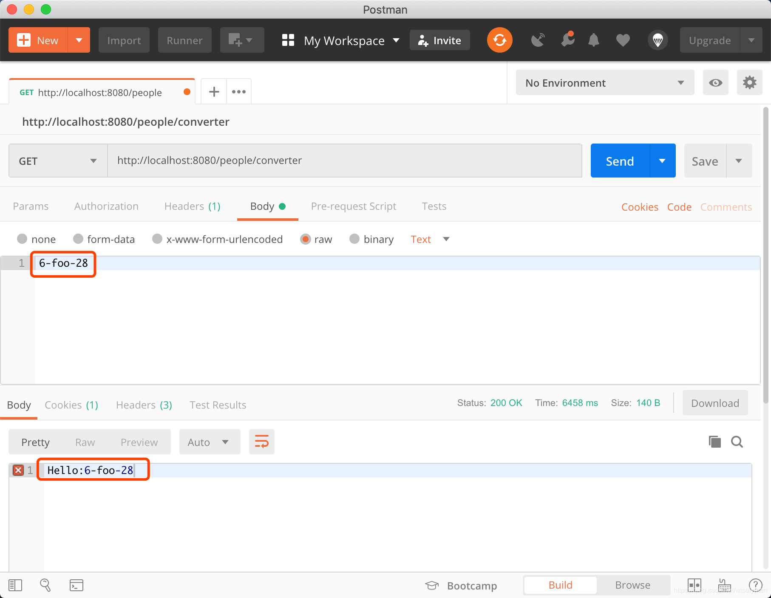The height and width of the screenshot is (598, 771).
Task: Click the Send button
Action: (620, 161)
